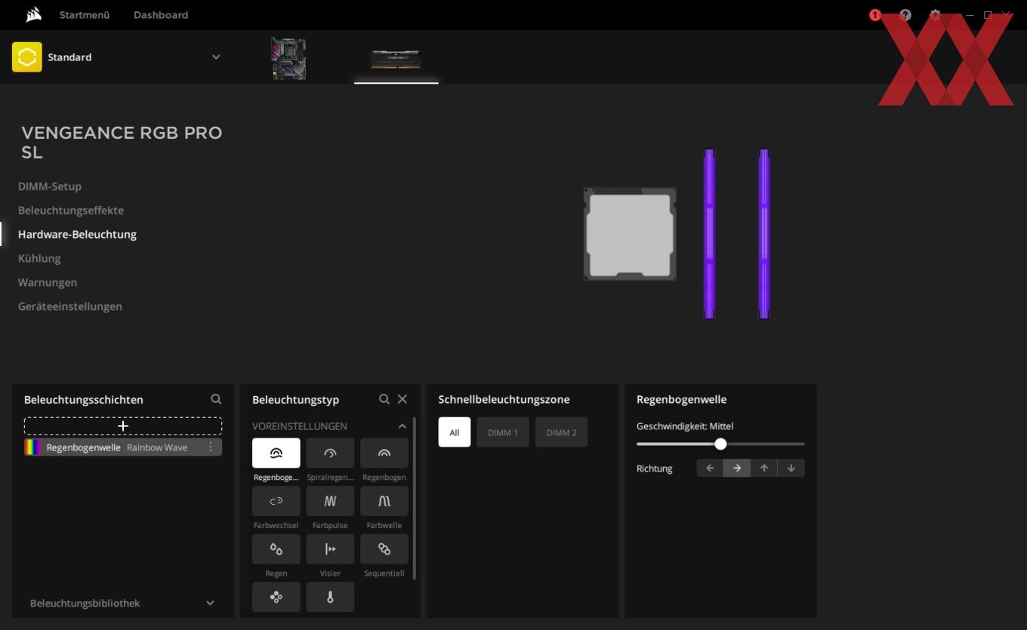Apply the Visier lighting effect

pos(330,549)
